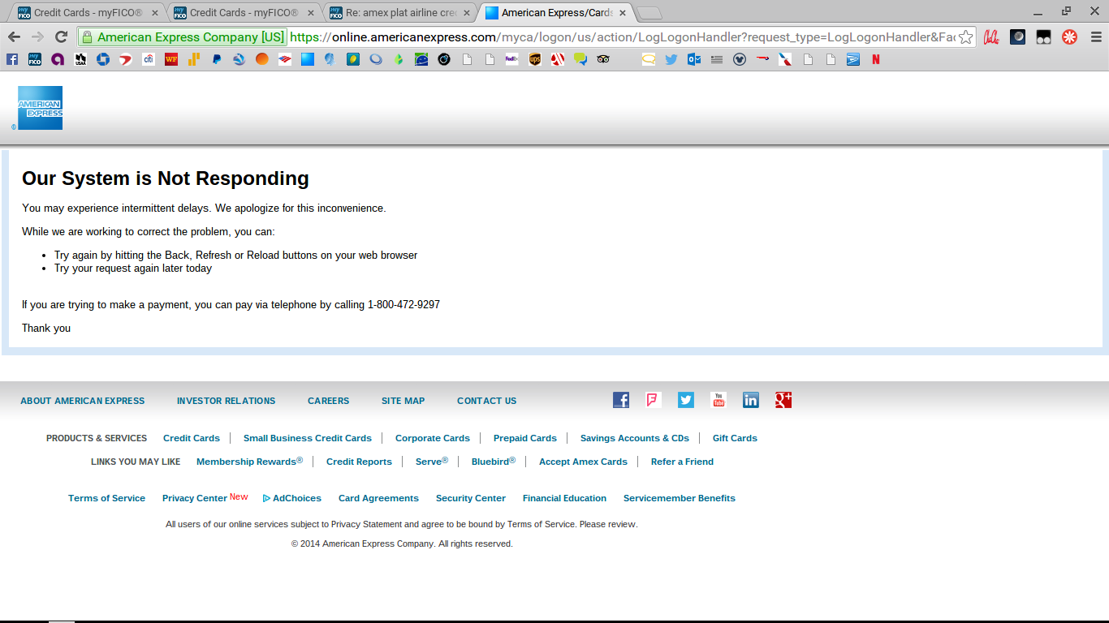Viewport: 1109px width, 623px height.
Task: Click the American Express Company [US] security badge
Action: click(x=183, y=37)
